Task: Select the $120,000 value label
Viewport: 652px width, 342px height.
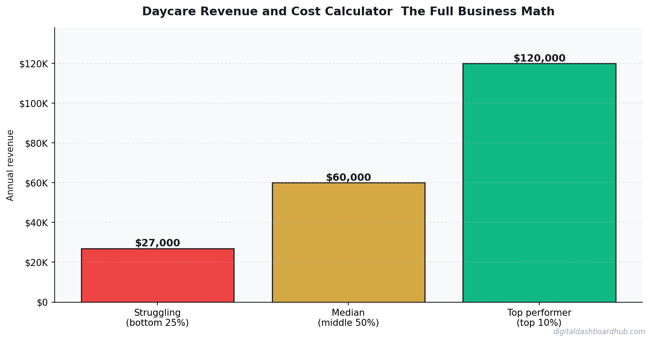Action: click(x=539, y=59)
